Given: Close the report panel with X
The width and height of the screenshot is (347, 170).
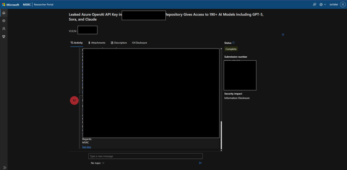Looking at the screenshot, I should 283,34.
